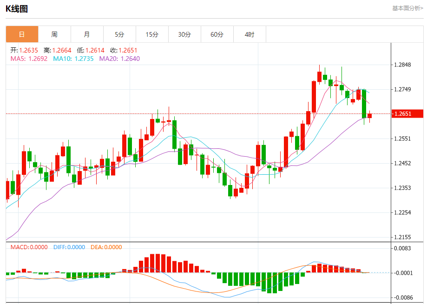Open the 30分 interval tab

click(184, 34)
